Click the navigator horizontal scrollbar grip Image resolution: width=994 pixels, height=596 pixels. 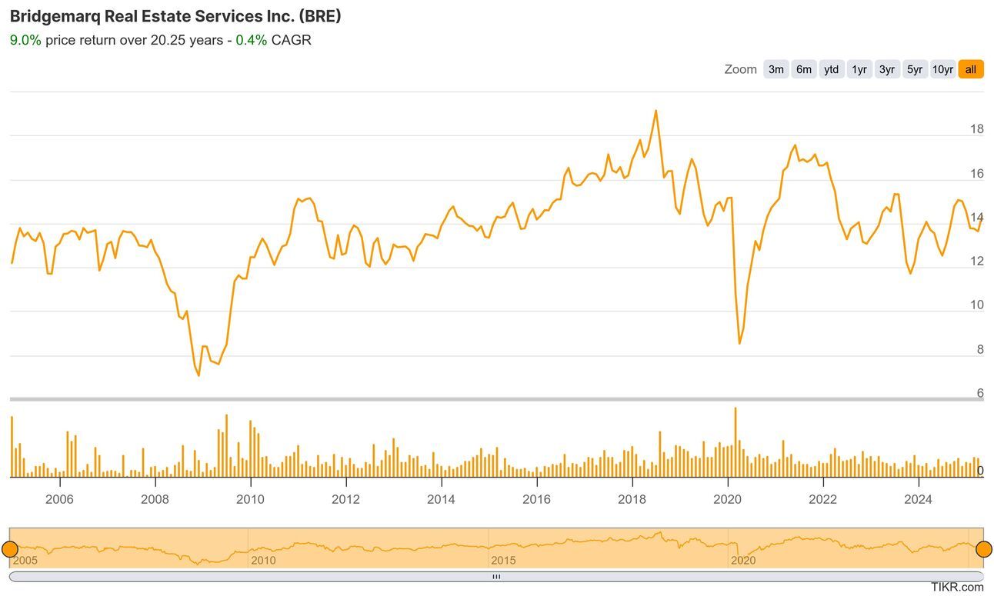pos(497,576)
